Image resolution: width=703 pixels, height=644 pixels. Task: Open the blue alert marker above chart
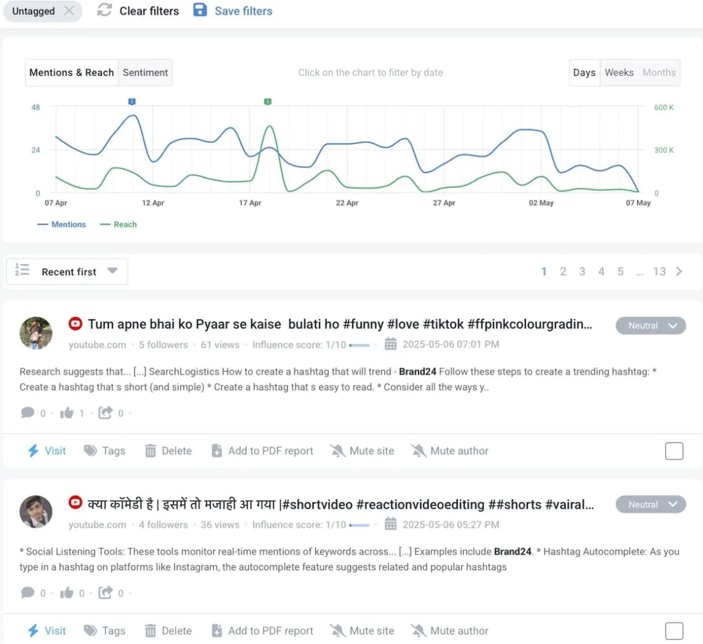click(x=132, y=102)
